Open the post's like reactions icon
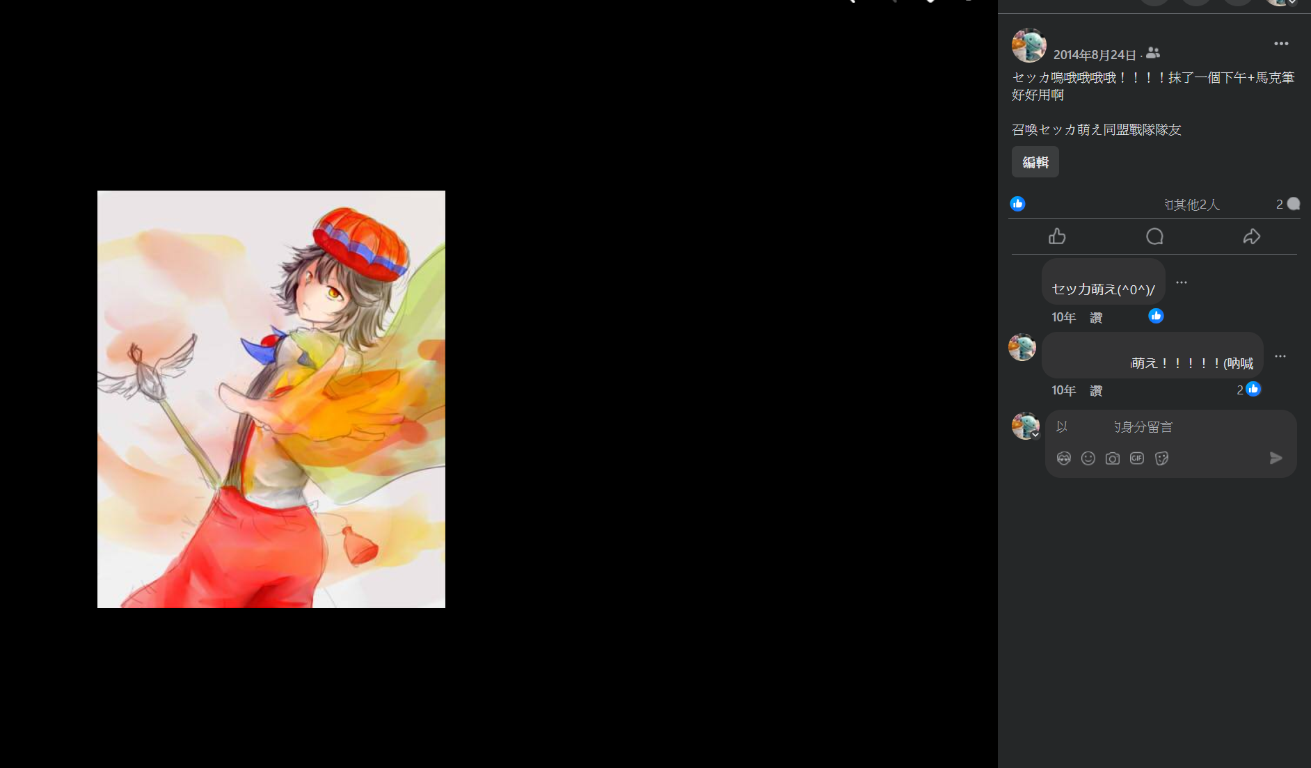 pos(1017,204)
